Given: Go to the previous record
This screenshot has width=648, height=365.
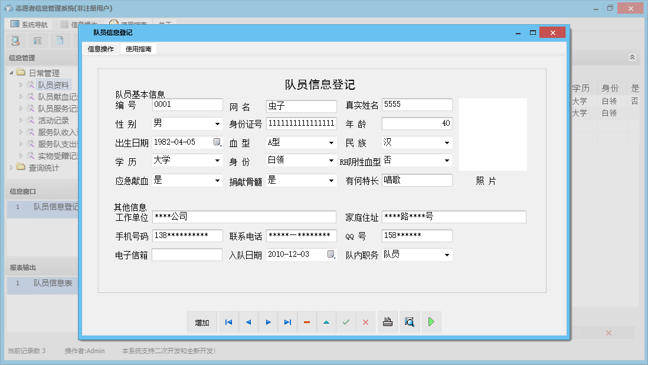Looking at the screenshot, I should pyautogui.click(x=248, y=322).
